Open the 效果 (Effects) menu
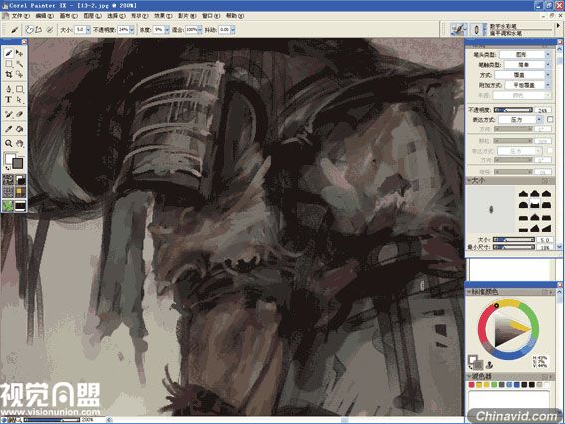This screenshot has height=424, width=565. (163, 16)
